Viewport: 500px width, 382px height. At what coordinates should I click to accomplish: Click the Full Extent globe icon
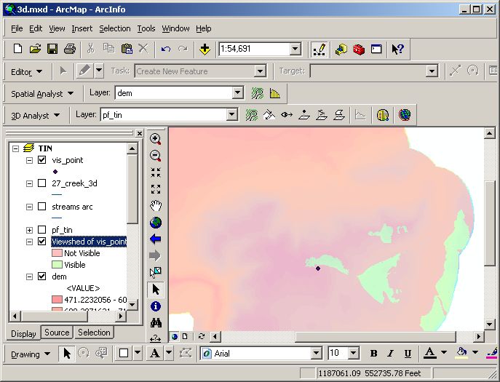(x=155, y=222)
